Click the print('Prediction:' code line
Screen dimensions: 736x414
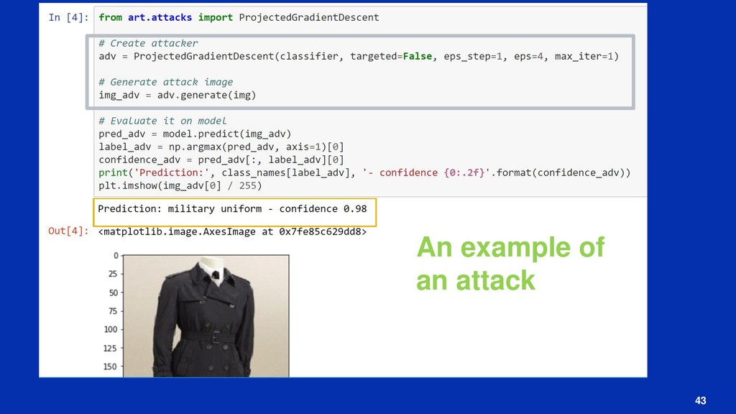364,172
